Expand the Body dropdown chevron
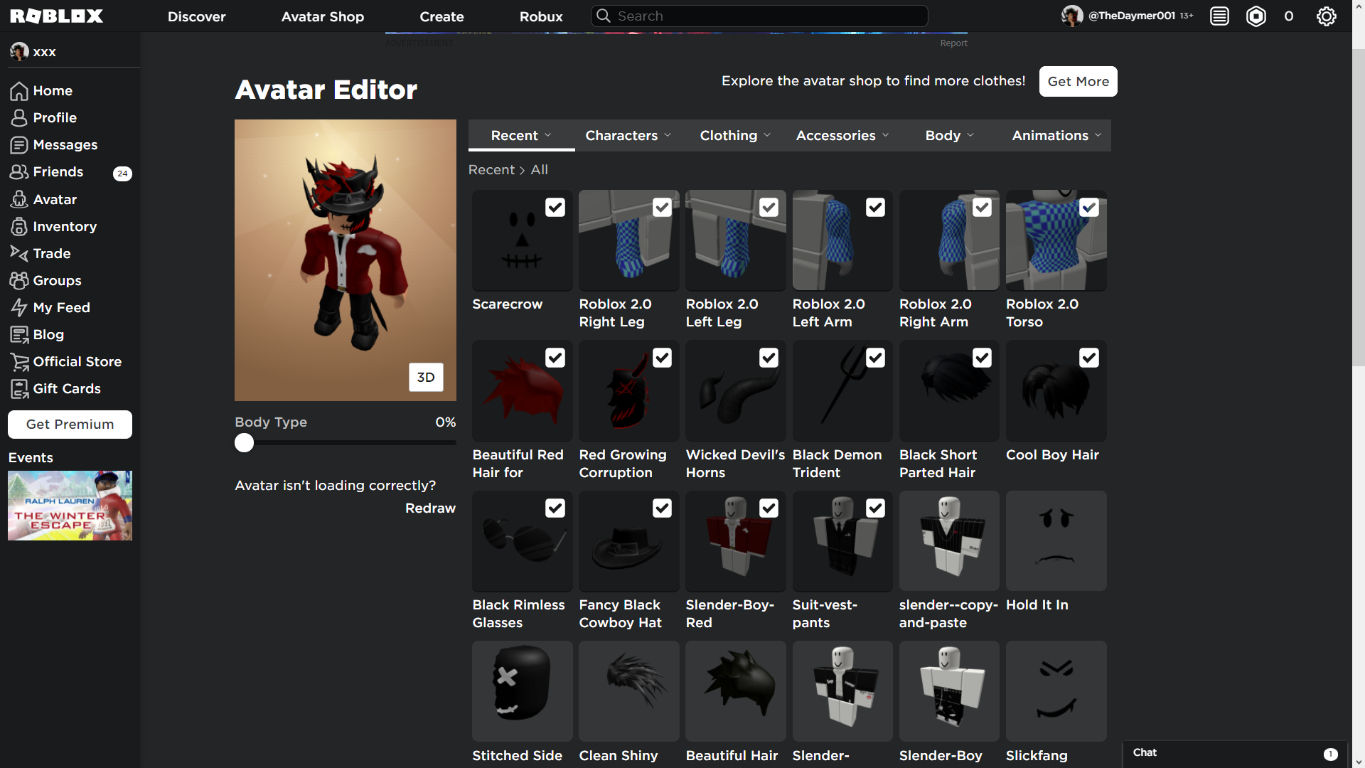Image resolution: width=1365 pixels, height=768 pixels. click(970, 135)
